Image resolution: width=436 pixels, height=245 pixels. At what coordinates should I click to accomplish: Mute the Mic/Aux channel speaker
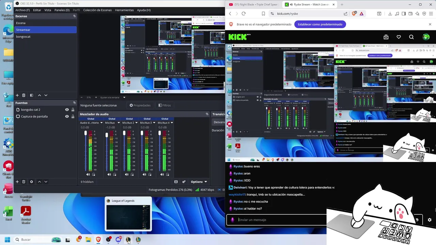[x=109, y=175]
